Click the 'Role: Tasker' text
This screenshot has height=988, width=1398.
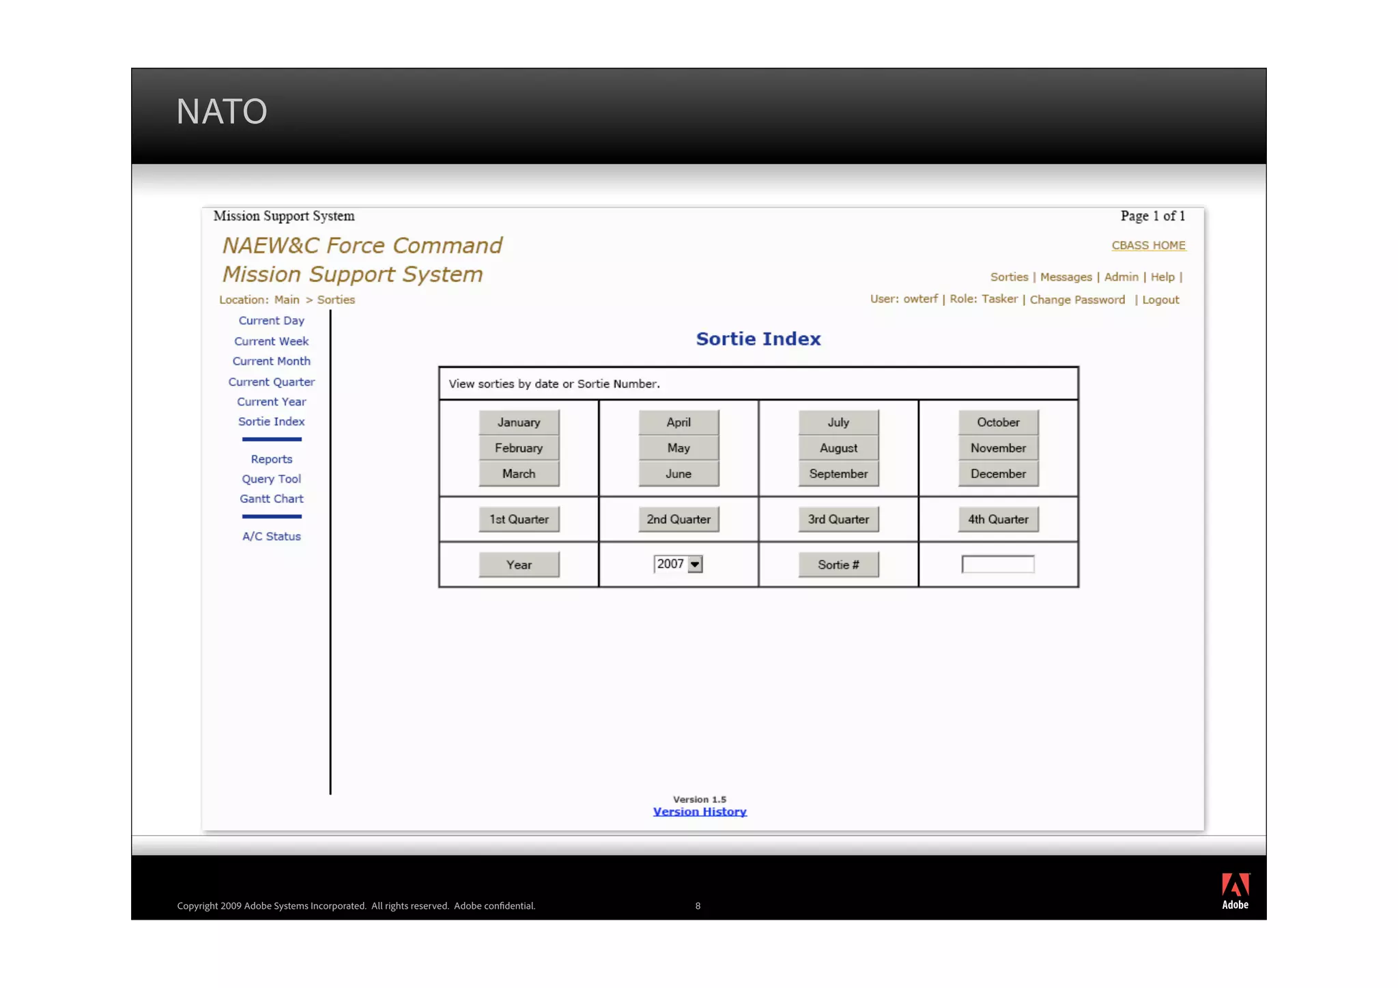click(984, 299)
